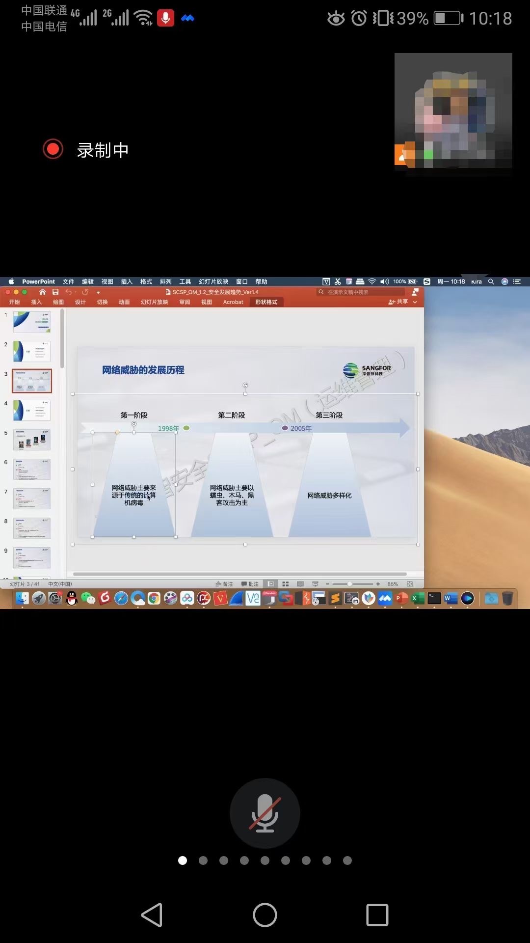The width and height of the screenshot is (530, 943).
Task: Click the Save icon in title bar
Action: tap(55, 292)
